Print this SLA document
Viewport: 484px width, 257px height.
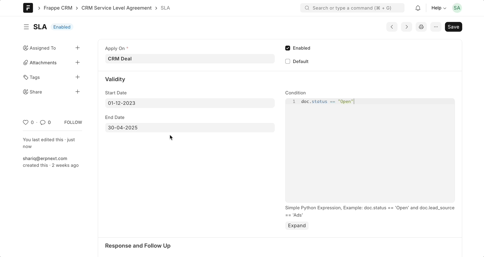tap(421, 27)
